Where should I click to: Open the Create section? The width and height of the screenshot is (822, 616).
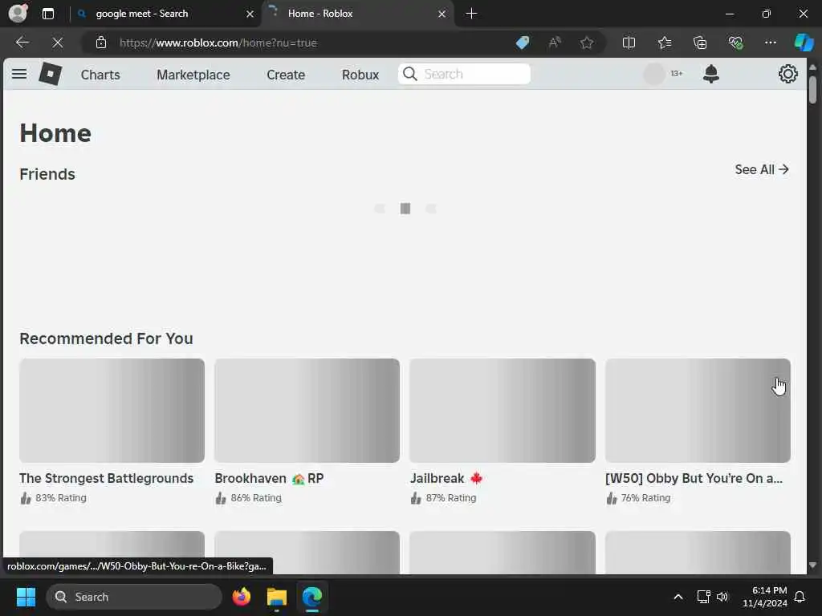point(286,75)
